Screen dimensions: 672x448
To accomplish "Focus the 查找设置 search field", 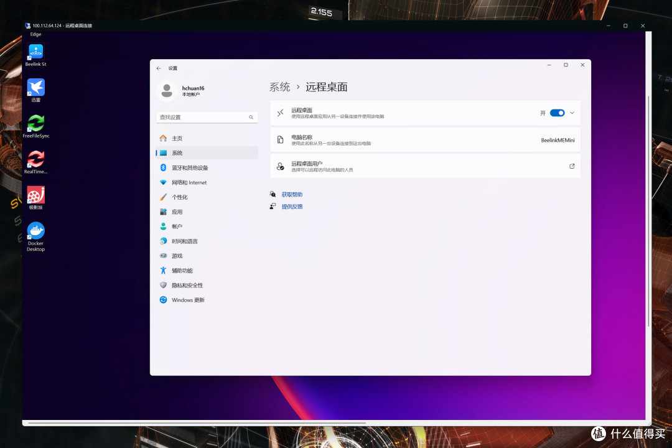I will coord(207,117).
